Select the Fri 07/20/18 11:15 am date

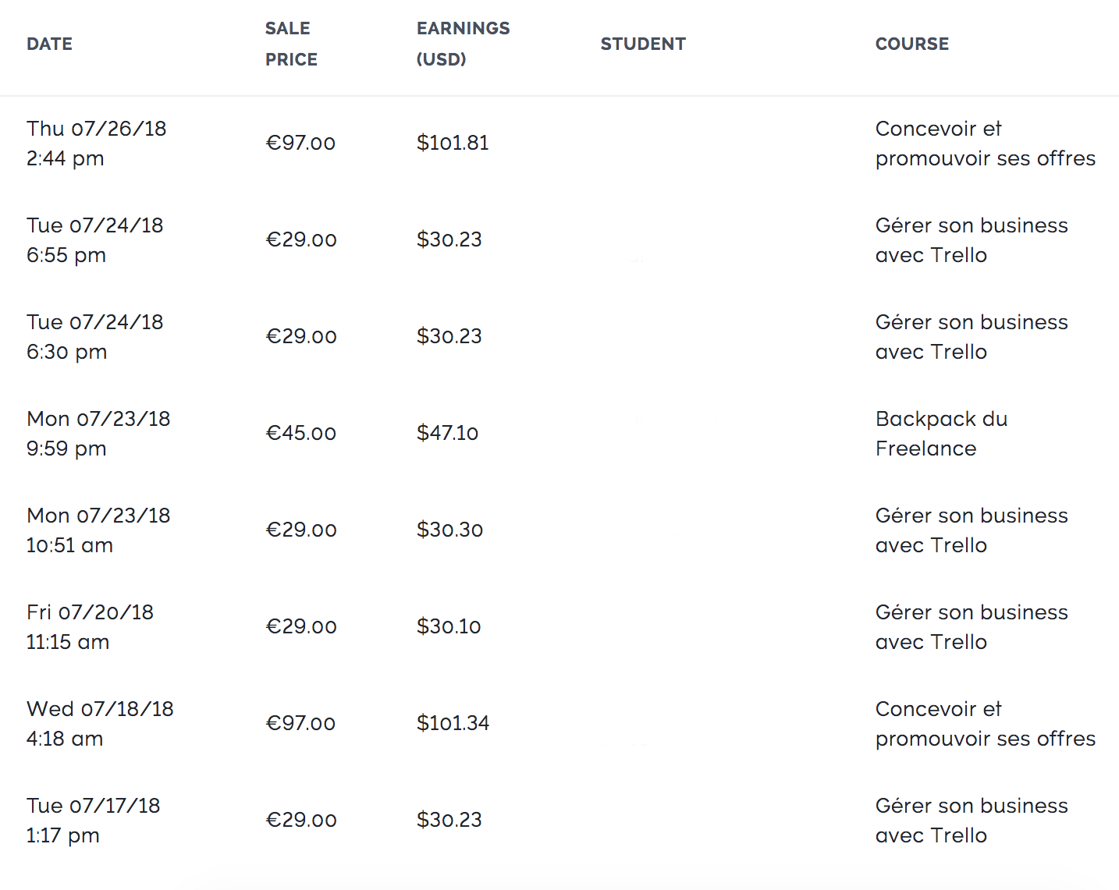click(91, 627)
